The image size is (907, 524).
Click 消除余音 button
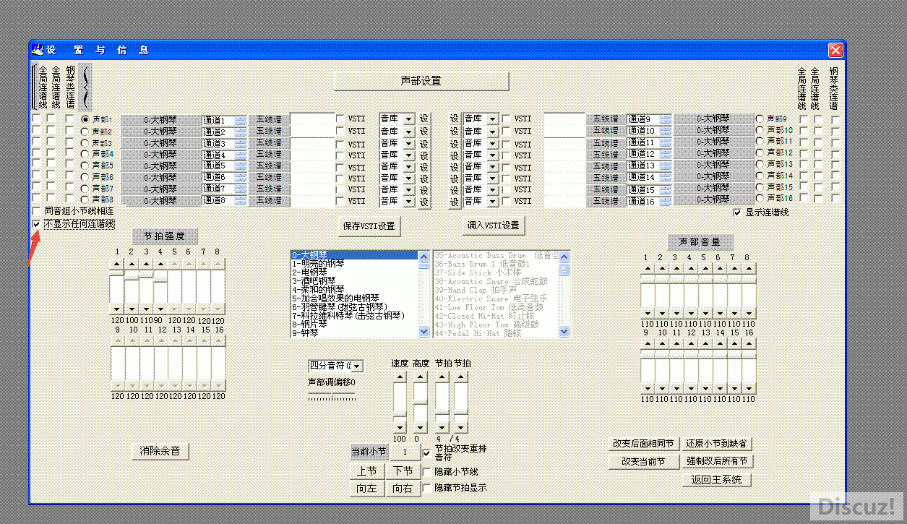[160, 451]
